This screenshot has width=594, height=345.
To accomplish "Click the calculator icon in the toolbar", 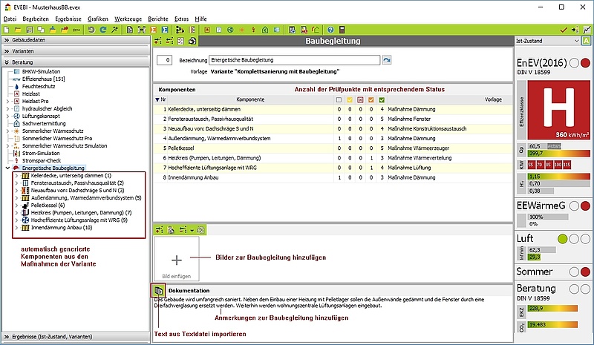I will [342, 30].
